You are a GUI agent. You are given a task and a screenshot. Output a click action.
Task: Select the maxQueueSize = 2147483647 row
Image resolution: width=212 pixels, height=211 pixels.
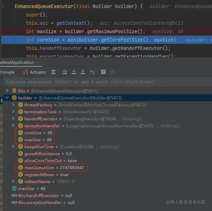click(107, 168)
